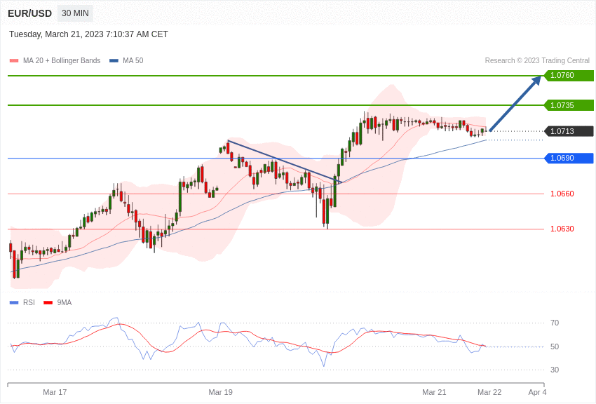Click the RSI 30 level label
Screen dimensions: 596x404
point(555,370)
